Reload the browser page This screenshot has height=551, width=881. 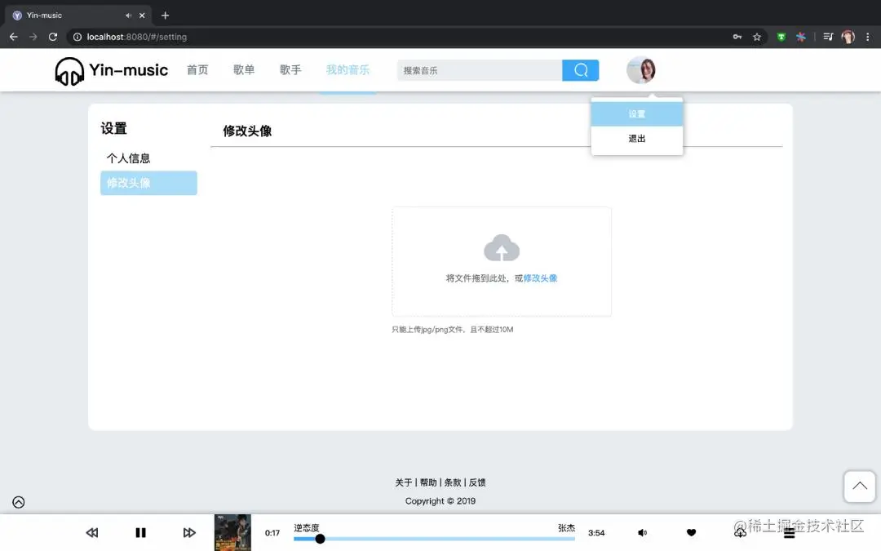pos(53,37)
